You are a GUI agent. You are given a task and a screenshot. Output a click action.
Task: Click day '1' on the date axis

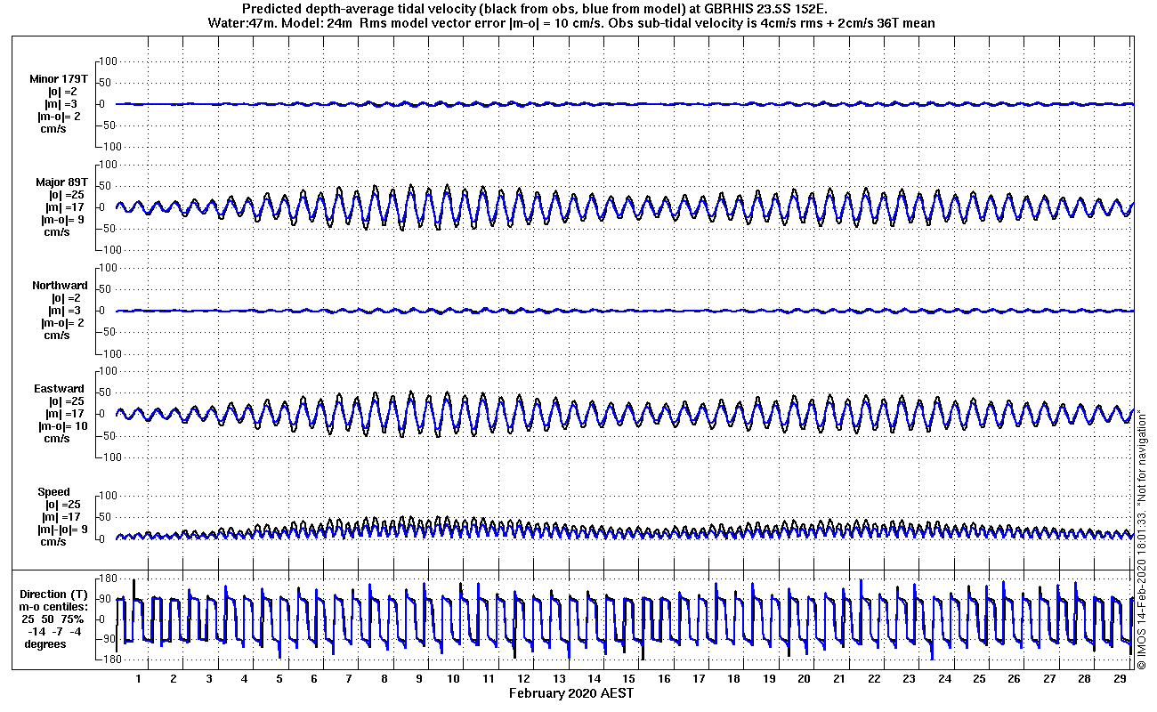(x=138, y=678)
